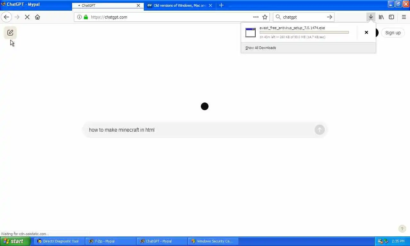The image size is (410, 246).
Task: Submit search with the arrow button
Action: point(329,17)
